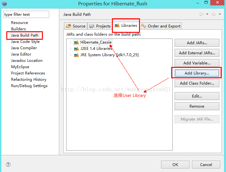Image resolution: width=226 pixels, height=172 pixels.
Task: Click the Projects tab's folder icon
Action: [92, 26]
